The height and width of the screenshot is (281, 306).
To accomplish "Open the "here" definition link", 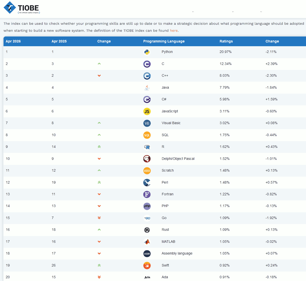I will (x=174, y=30).
